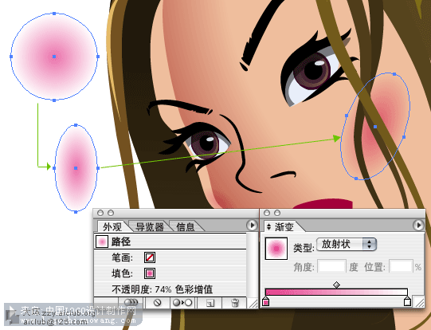Select the 填色: row label
The height and width of the screenshot is (330, 431).
[x=123, y=273]
